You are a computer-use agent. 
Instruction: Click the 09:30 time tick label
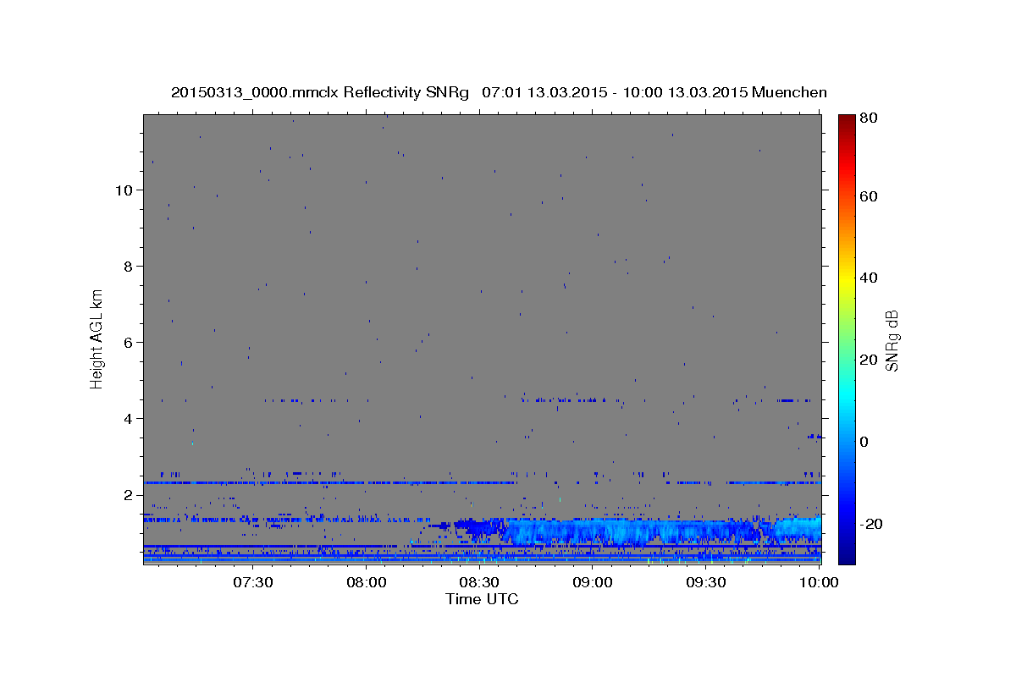click(706, 581)
